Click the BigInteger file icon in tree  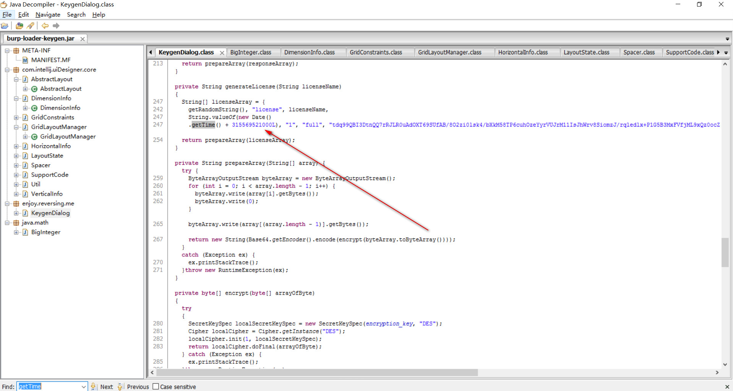25,232
